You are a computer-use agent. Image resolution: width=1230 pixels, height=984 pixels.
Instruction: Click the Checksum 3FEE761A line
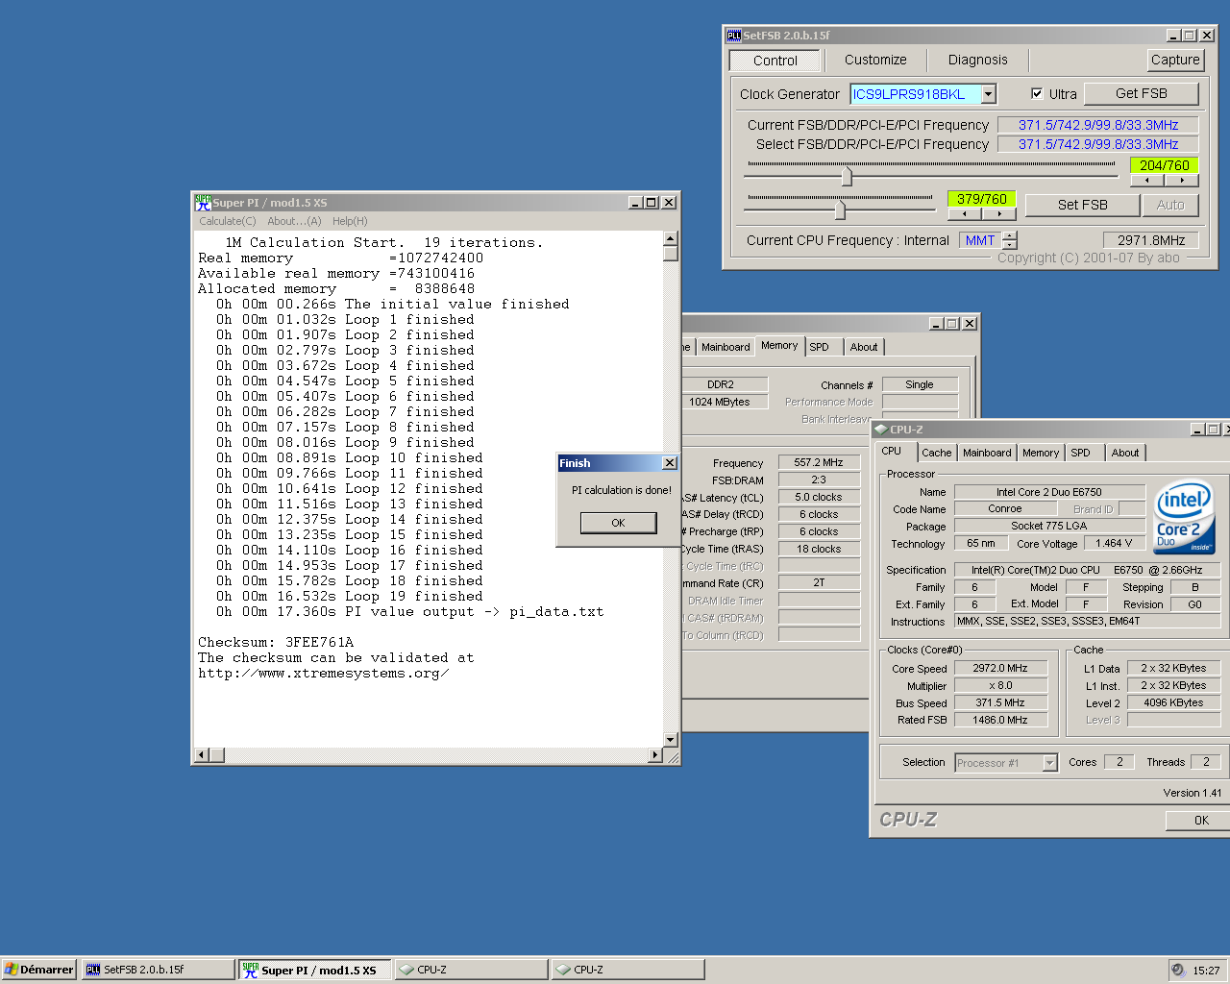pyautogui.click(x=276, y=642)
